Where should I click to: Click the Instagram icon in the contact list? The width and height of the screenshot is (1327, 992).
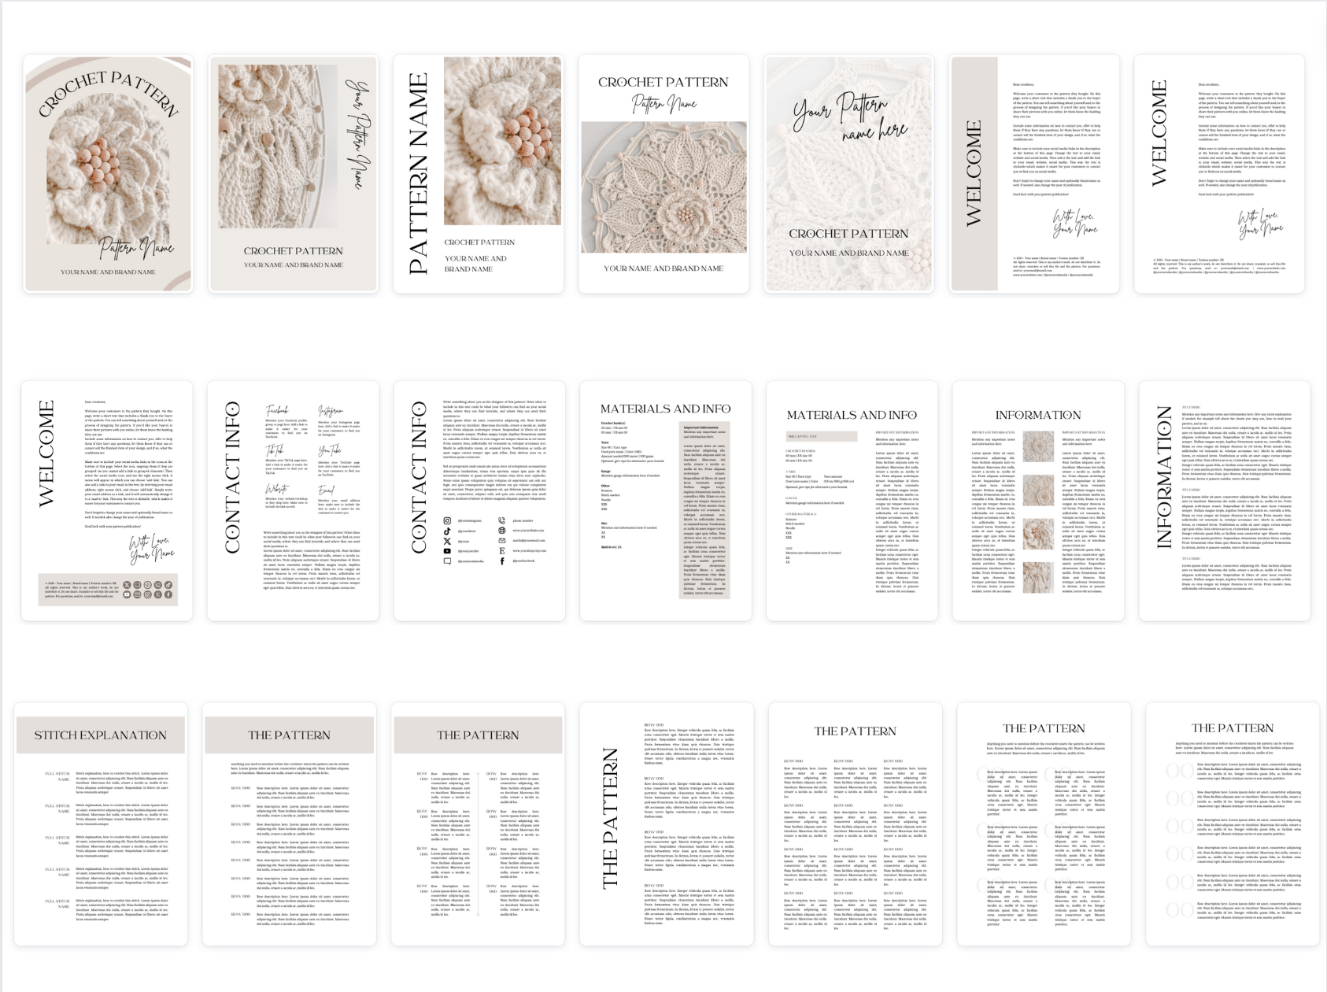pos(447,521)
